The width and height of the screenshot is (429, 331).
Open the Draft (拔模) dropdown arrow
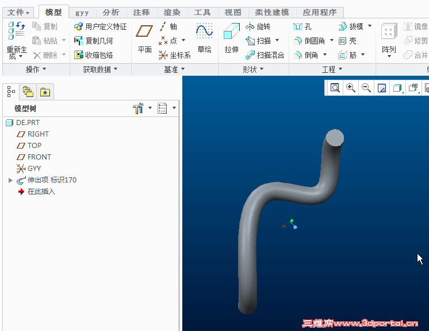pos(370,26)
